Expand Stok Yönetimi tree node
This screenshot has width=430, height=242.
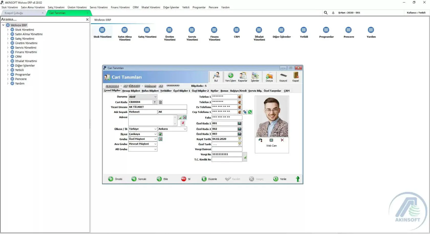(8, 30)
